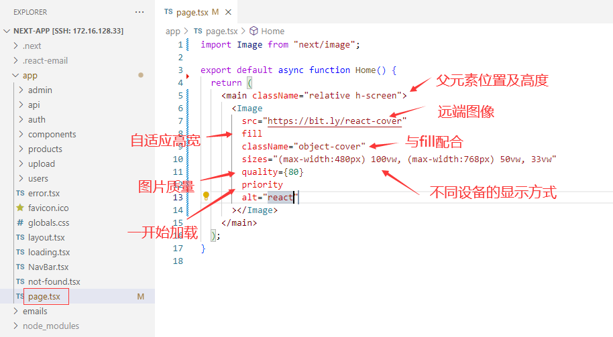Expand the emails folder
This screenshot has width=613, height=337.
click(15, 312)
